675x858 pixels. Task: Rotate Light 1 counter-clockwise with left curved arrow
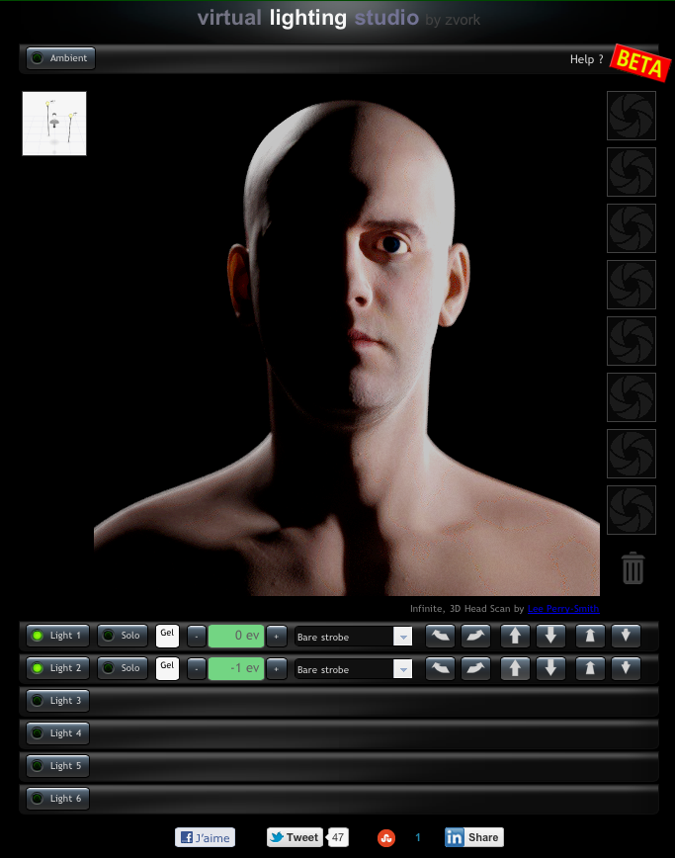[440, 636]
